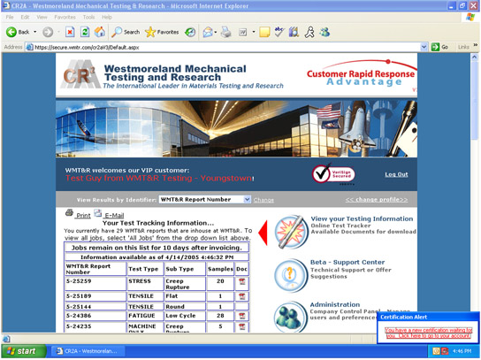The width and height of the screenshot is (481, 360).
Task: Open the Search toolbar button
Action: (126, 32)
